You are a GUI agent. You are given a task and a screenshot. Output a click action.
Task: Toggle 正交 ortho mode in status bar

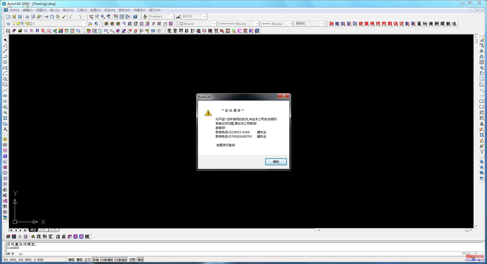pyautogui.click(x=88, y=260)
